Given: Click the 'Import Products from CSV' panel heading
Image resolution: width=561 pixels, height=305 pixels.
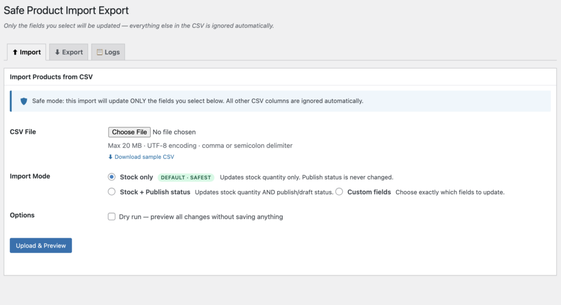Looking at the screenshot, I should click(x=51, y=77).
